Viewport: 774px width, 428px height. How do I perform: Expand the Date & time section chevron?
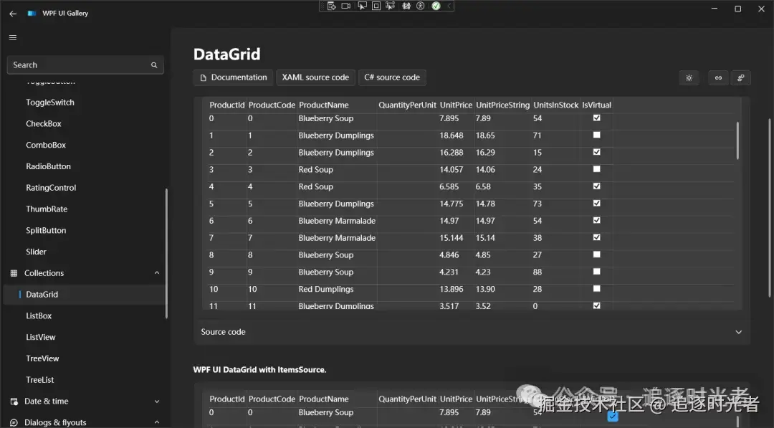tap(157, 401)
